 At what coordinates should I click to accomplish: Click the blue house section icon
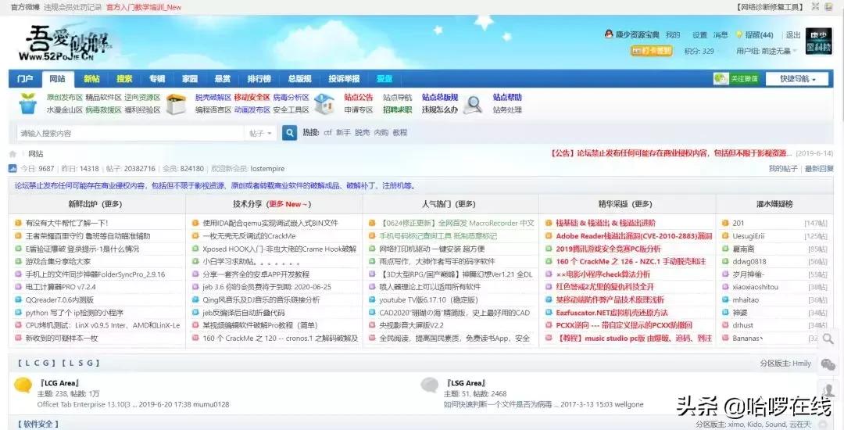tap(324, 103)
